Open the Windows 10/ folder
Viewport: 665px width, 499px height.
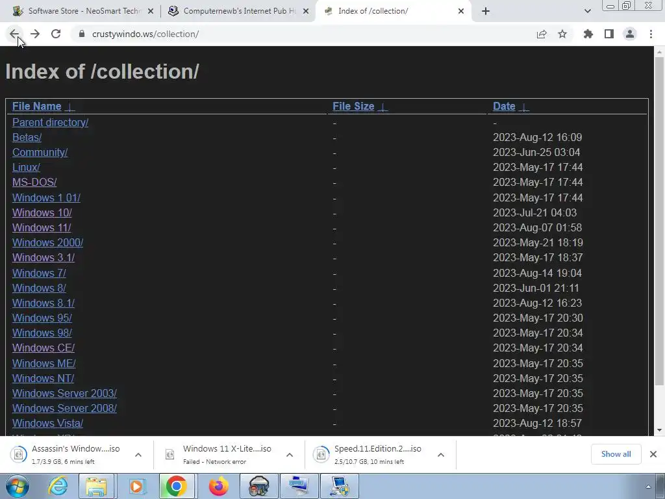[42, 212]
